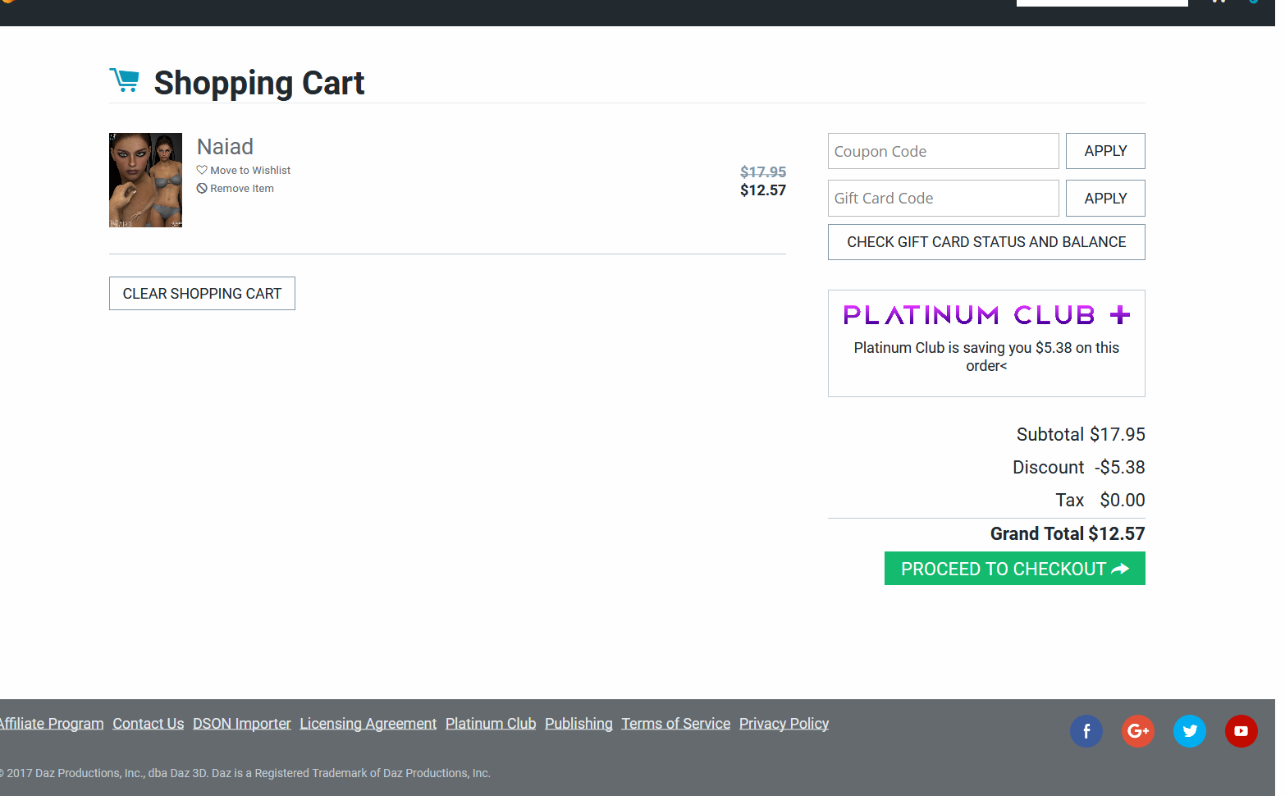
Task: Apply the gift card code
Action: coord(1104,199)
